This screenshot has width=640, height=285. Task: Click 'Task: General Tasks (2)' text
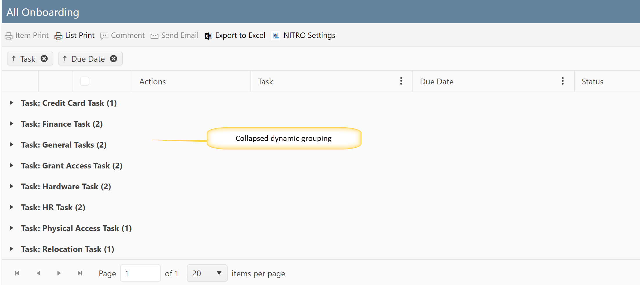(64, 145)
